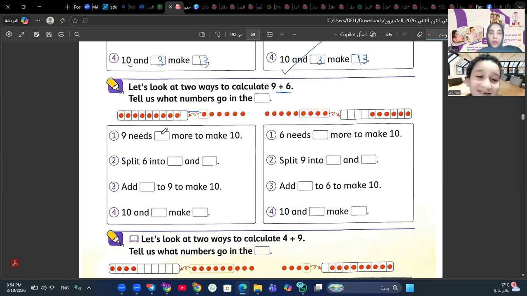Image resolution: width=527 pixels, height=296 pixels.
Task: Print the PDF document
Action: [x=61, y=35]
